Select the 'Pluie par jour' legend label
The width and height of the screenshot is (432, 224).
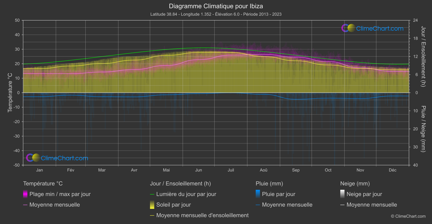pos(279,194)
